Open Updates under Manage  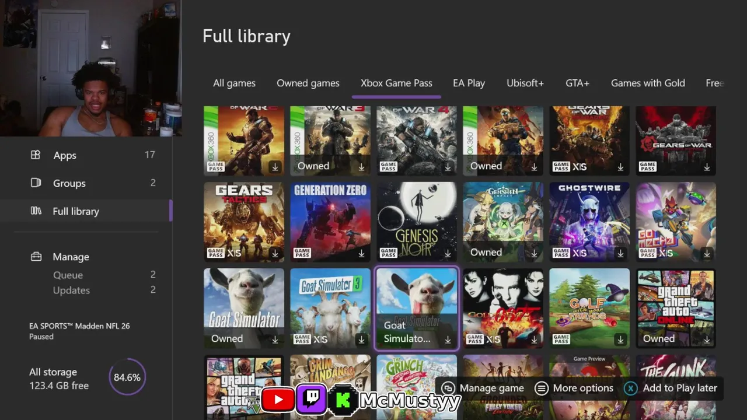point(104,290)
